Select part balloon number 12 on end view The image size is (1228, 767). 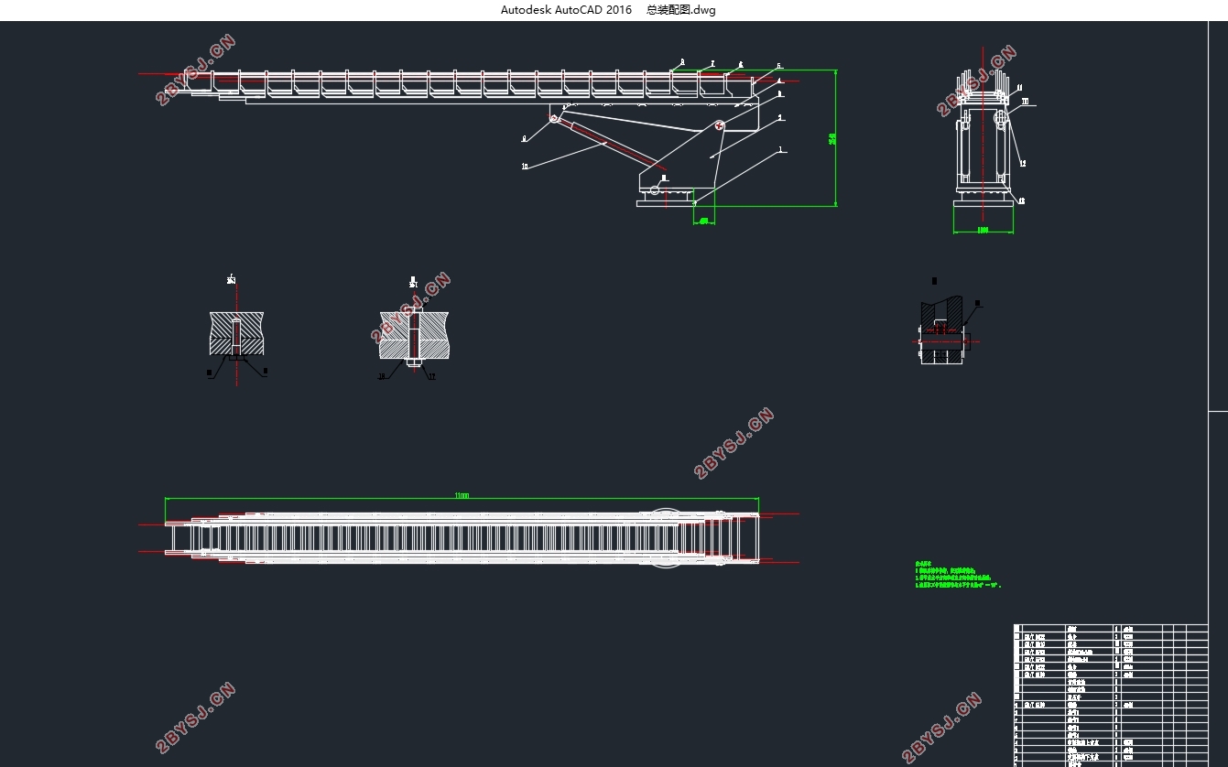(1022, 164)
